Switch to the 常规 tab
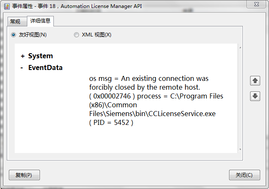This screenshot has width=269, height=189. tap(15, 21)
